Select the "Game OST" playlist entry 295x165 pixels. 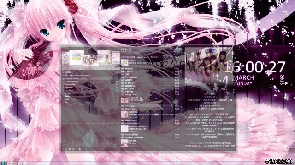point(69,88)
